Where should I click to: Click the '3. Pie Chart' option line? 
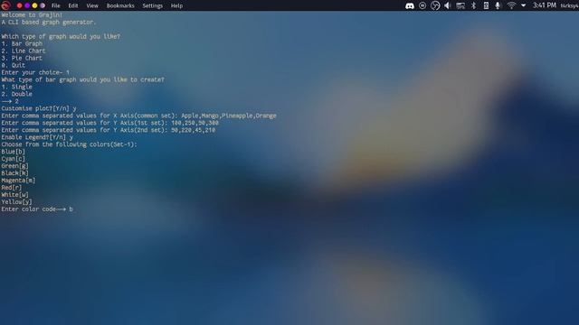pos(22,58)
